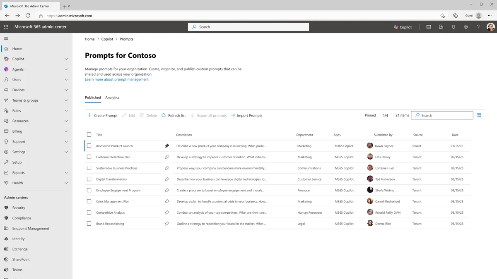497x279 pixels.
Task: Click the top header Search field
Action: tap(248, 27)
